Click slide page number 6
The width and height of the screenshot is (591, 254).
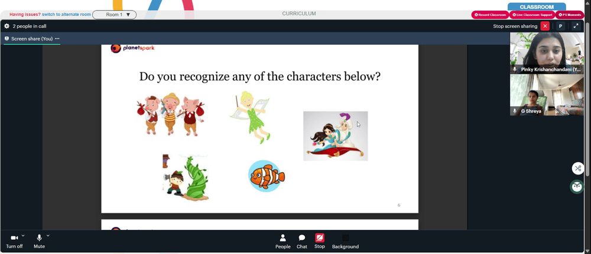click(399, 205)
